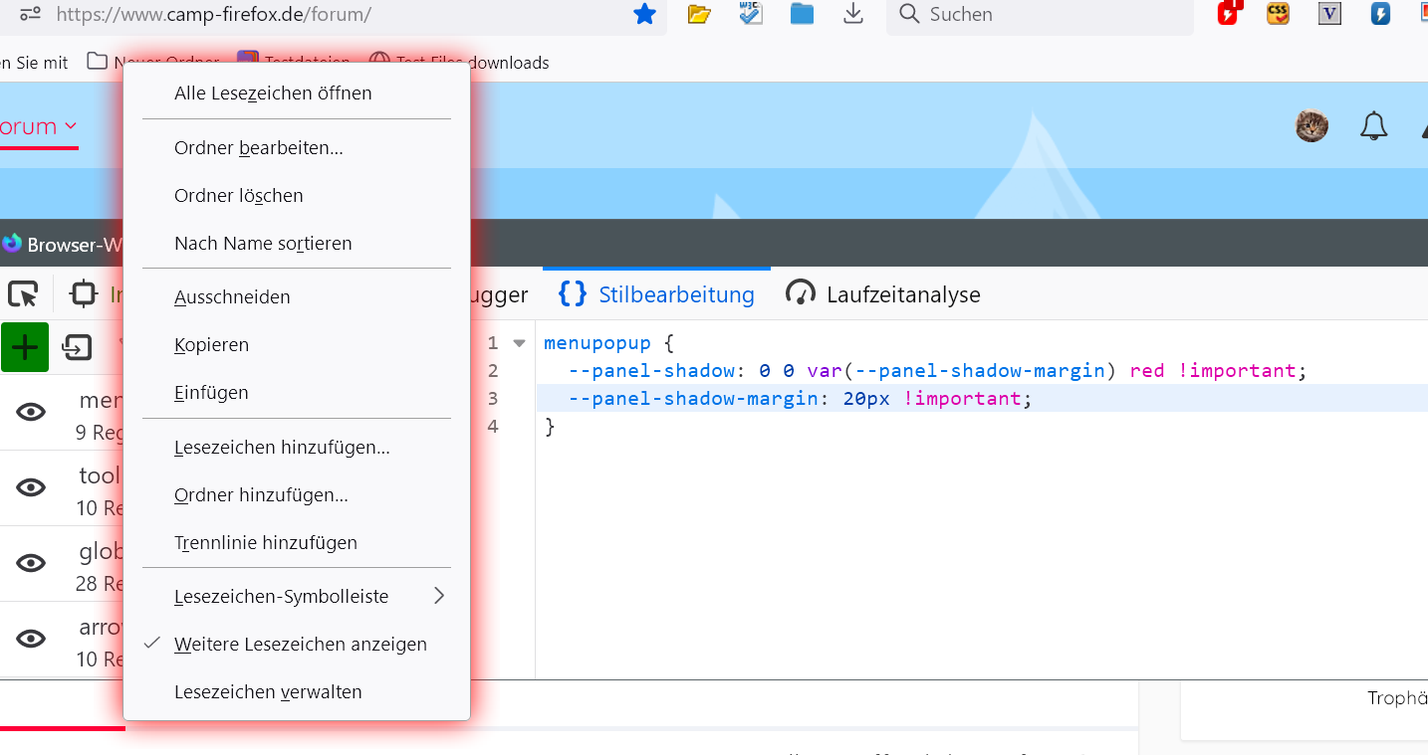Viewport: 1428px width, 755px height.
Task: Open the Forum navigation dropdown
Action: [39, 127]
